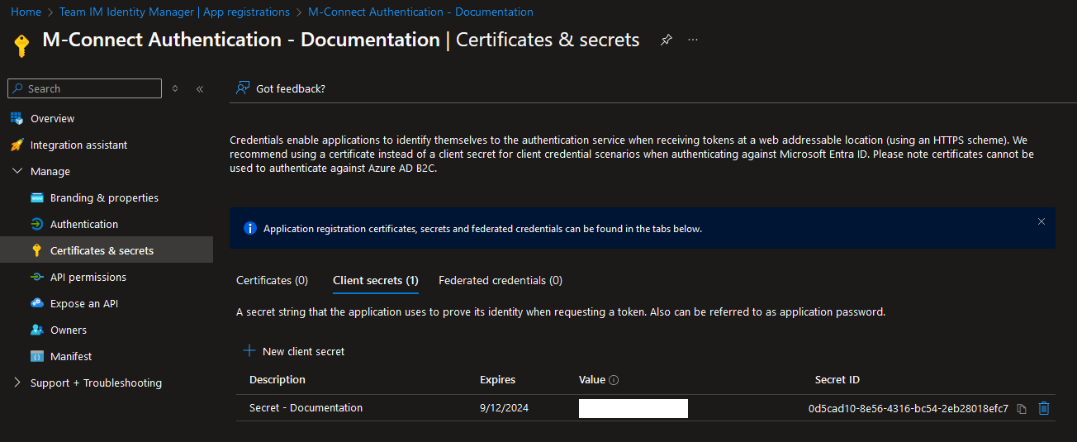Click the Description column header

[278, 380]
